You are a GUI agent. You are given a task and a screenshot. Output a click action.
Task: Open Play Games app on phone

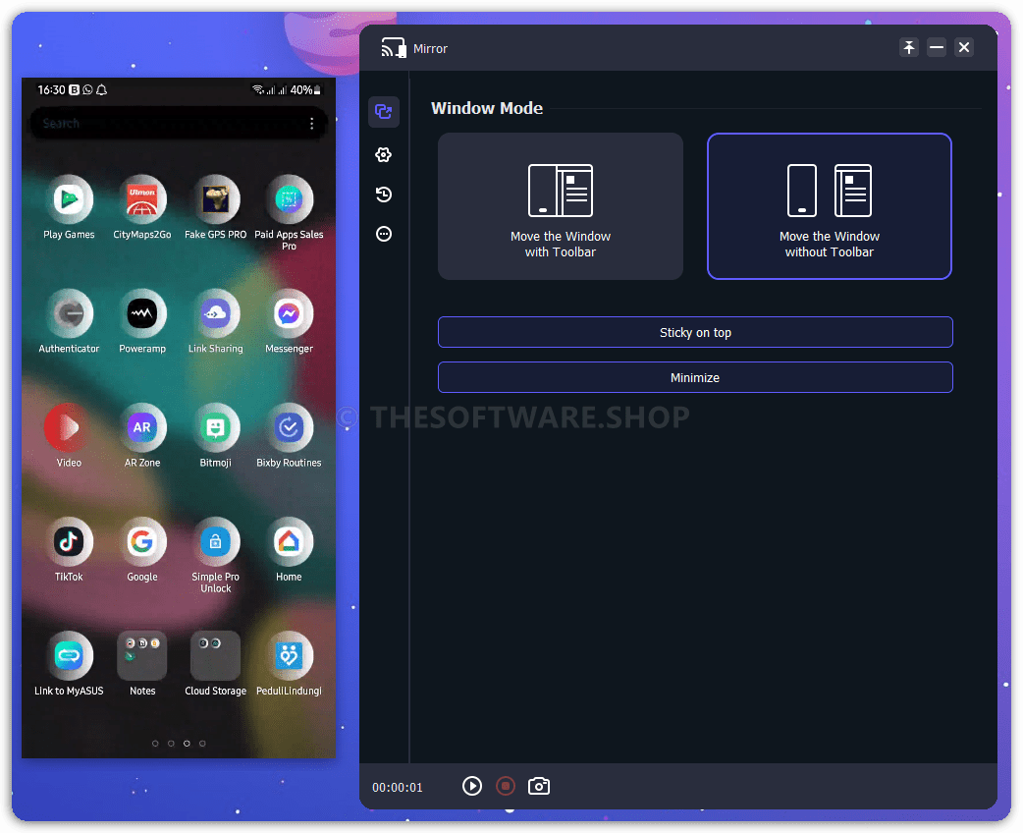click(69, 199)
